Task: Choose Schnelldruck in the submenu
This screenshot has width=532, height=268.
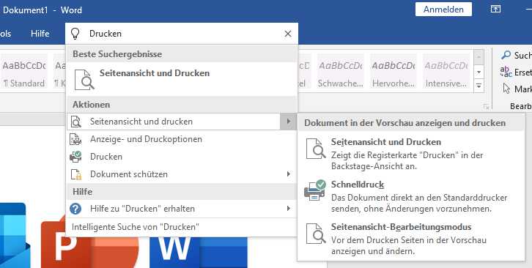Action: (411, 196)
